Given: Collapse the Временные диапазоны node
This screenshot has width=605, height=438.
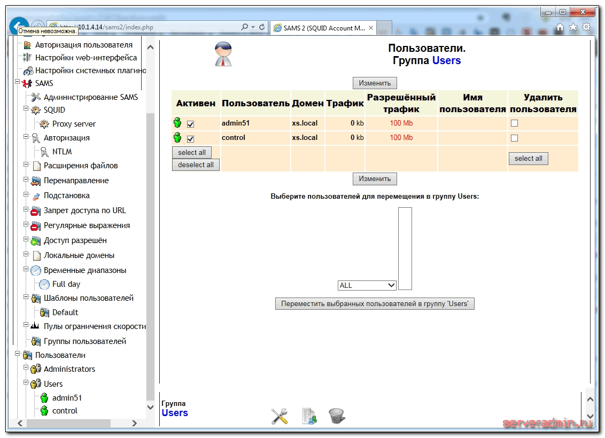Looking at the screenshot, I should pos(26,269).
